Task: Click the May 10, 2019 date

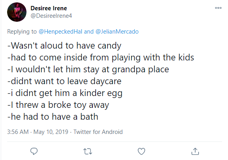Action: 51,132
